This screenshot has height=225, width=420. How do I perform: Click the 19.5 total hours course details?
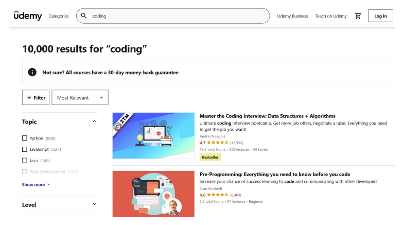tap(234, 149)
